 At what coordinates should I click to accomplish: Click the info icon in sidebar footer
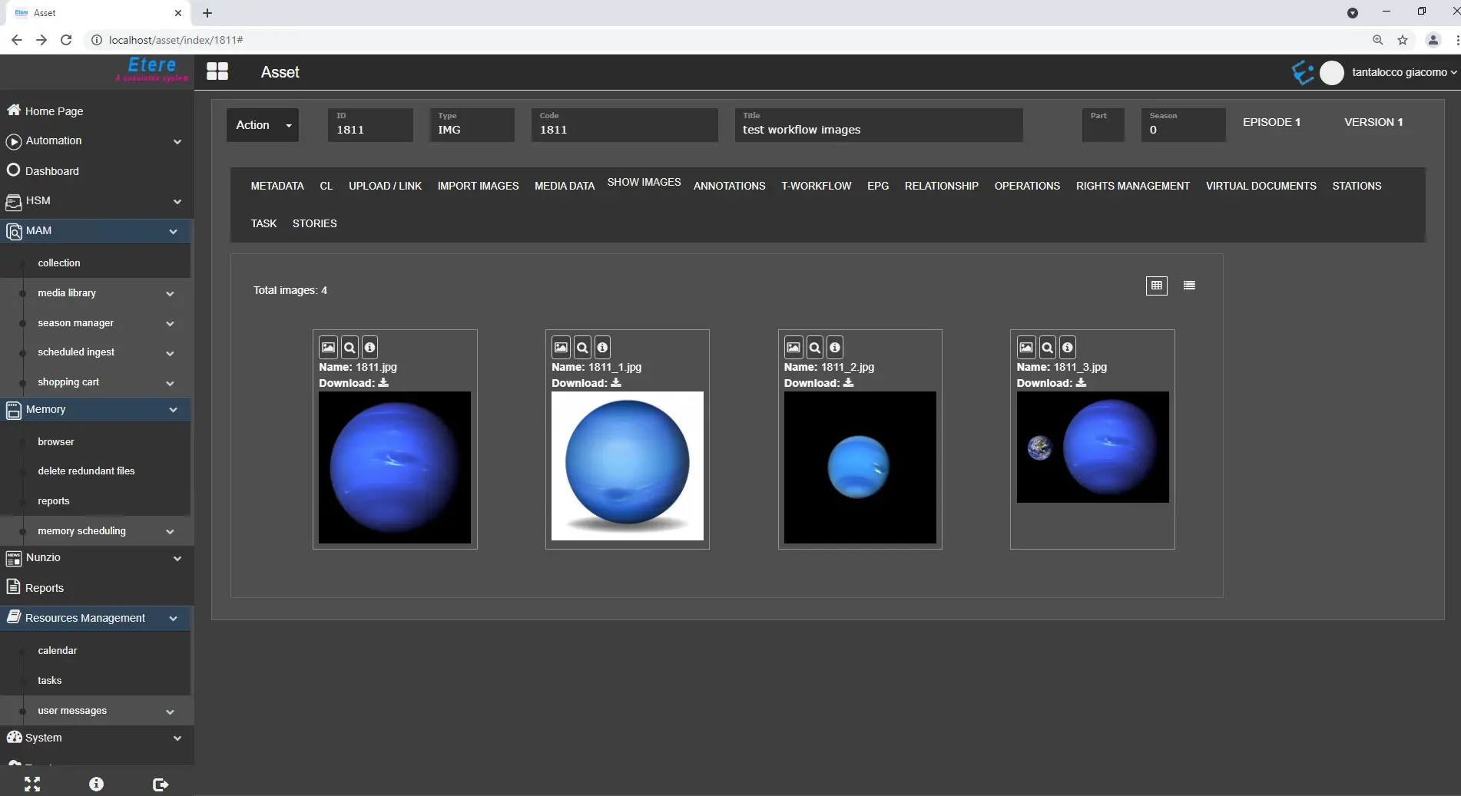coord(96,784)
